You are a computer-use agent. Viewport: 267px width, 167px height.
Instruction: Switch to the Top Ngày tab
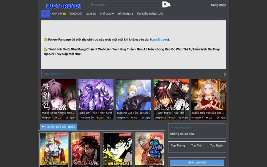tap(217, 145)
